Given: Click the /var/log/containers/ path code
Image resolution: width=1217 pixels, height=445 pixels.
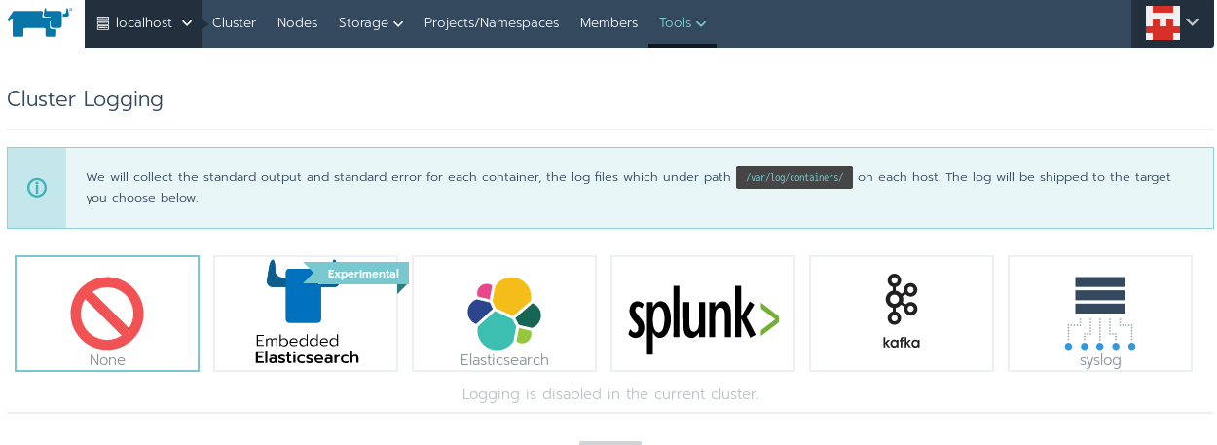Looking at the screenshot, I should coord(794,177).
